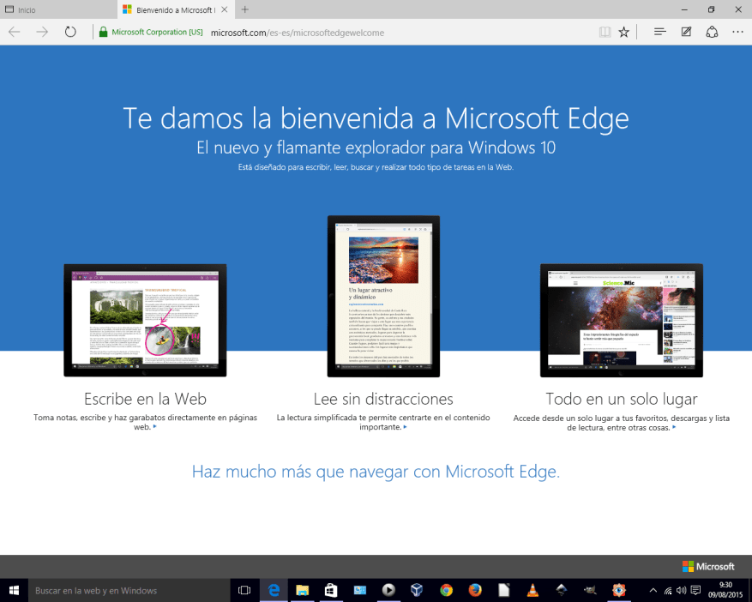Open the More actions menu
The width and height of the screenshot is (752, 602).
737,32
